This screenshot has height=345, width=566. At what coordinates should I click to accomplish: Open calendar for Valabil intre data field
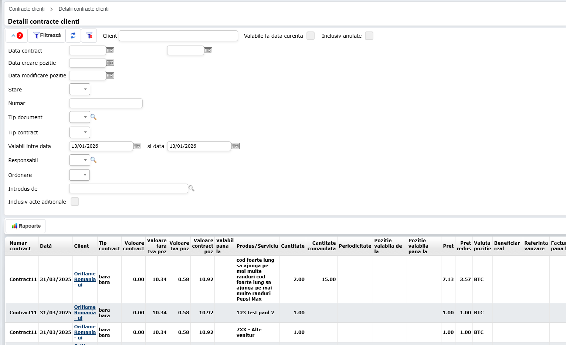[137, 146]
